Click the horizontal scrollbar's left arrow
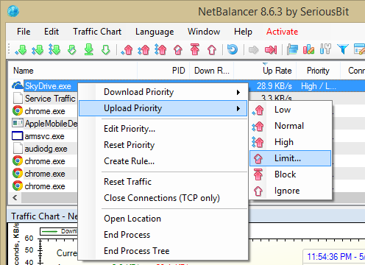This screenshot has width=365, height=265. click(x=15, y=198)
